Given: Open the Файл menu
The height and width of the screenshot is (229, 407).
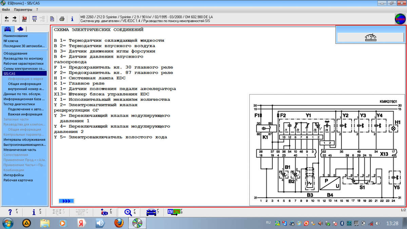Looking at the screenshot, I should click(6, 9).
